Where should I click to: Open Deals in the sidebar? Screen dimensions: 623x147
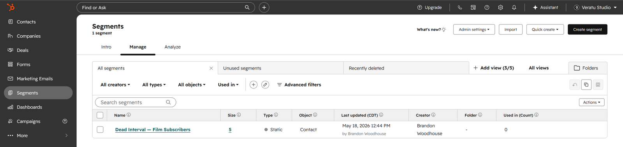coord(38,50)
